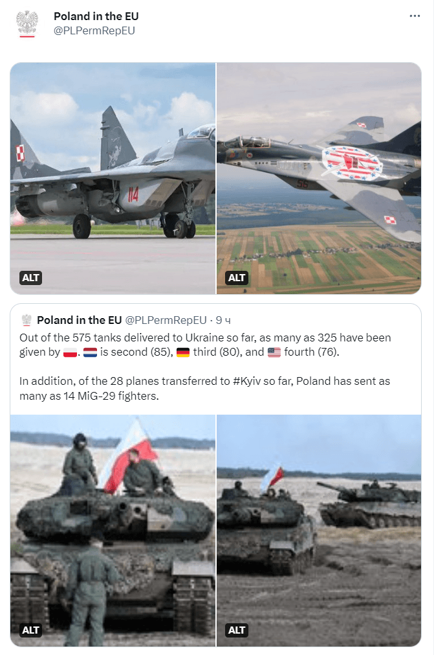Click the quoted tweet's @PLPermRepEU handle
Screen dimensions: 434x655
click(166, 321)
